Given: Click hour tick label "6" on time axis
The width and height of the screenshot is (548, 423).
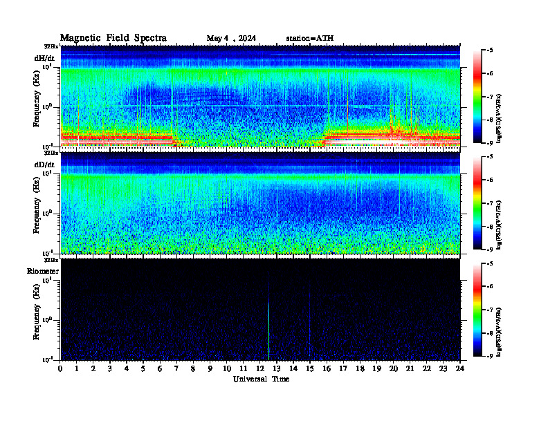Looking at the screenshot, I should click(160, 369).
